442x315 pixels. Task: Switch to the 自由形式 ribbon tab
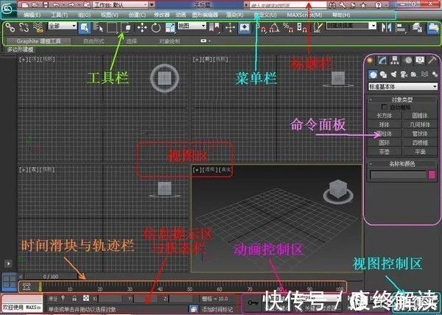pyautogui.click(x=94, y=41)
